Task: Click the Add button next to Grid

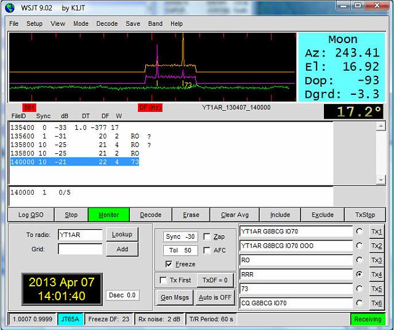Action: coord(122,249)
